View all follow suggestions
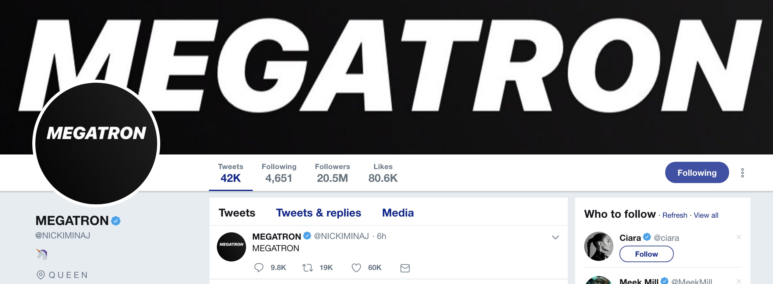Image resolution: width=773 pixels, height=284 pixels. point(706,215)
